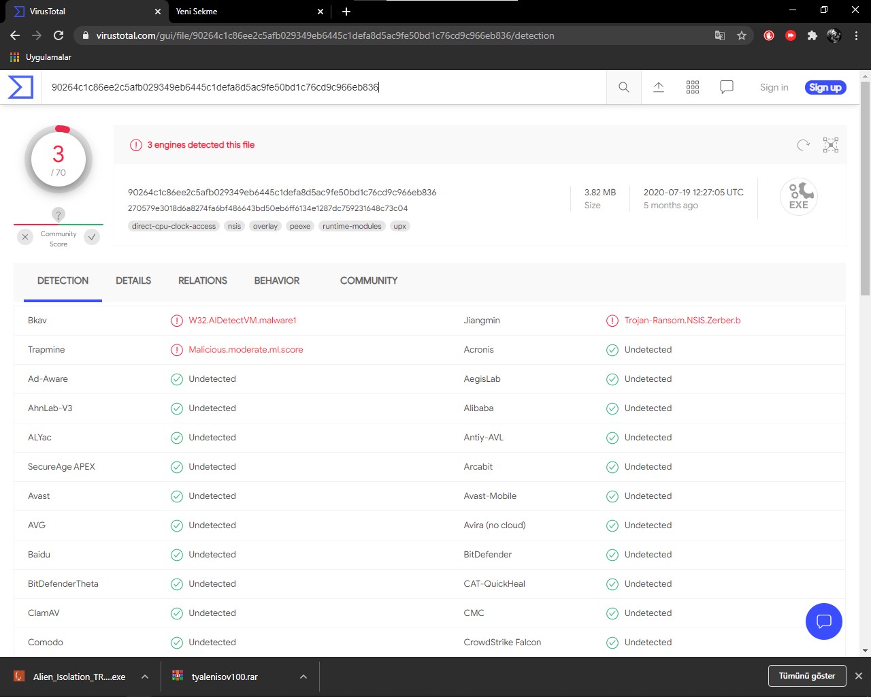Expand options for Alien_Isolation_TR exe download

145,677
